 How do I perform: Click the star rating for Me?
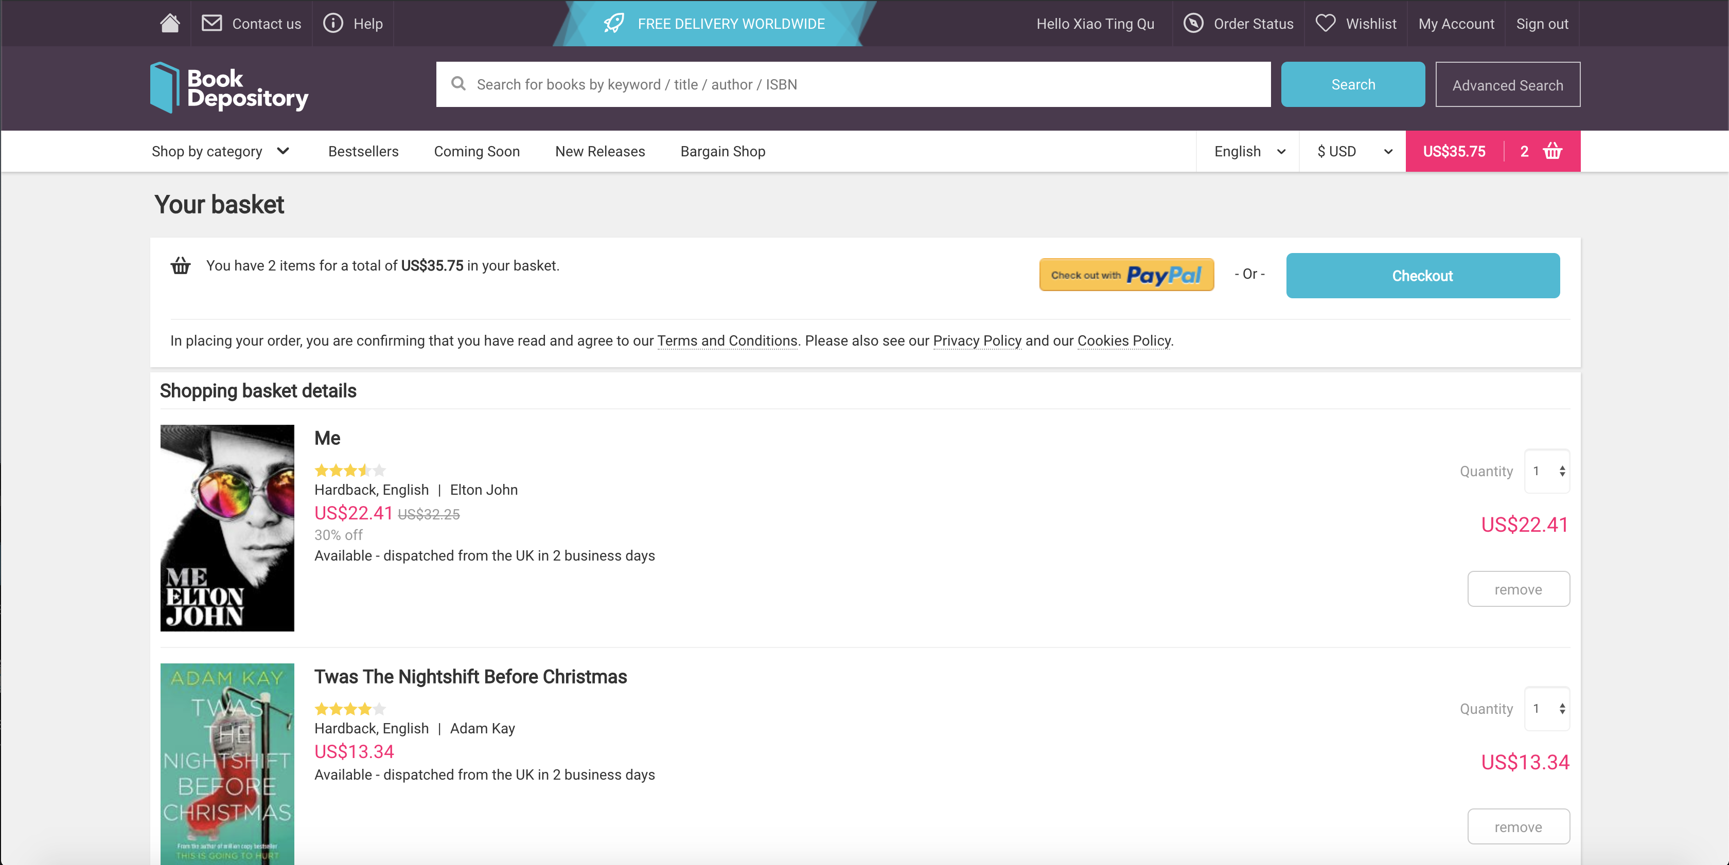pyautogui.click(x=350, y=470)
